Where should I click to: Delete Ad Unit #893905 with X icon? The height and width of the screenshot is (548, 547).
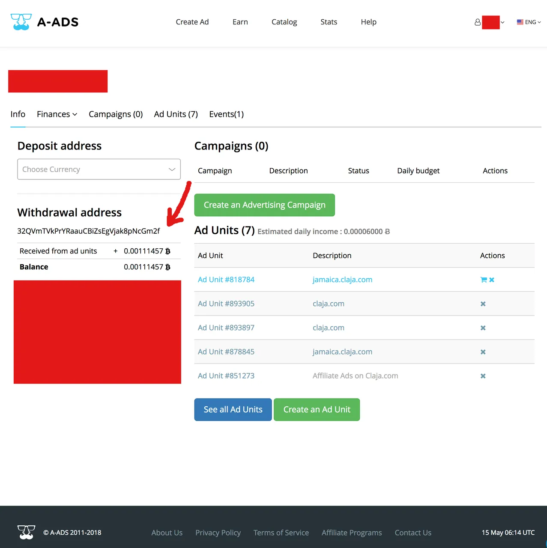click(x=483, y=304)
